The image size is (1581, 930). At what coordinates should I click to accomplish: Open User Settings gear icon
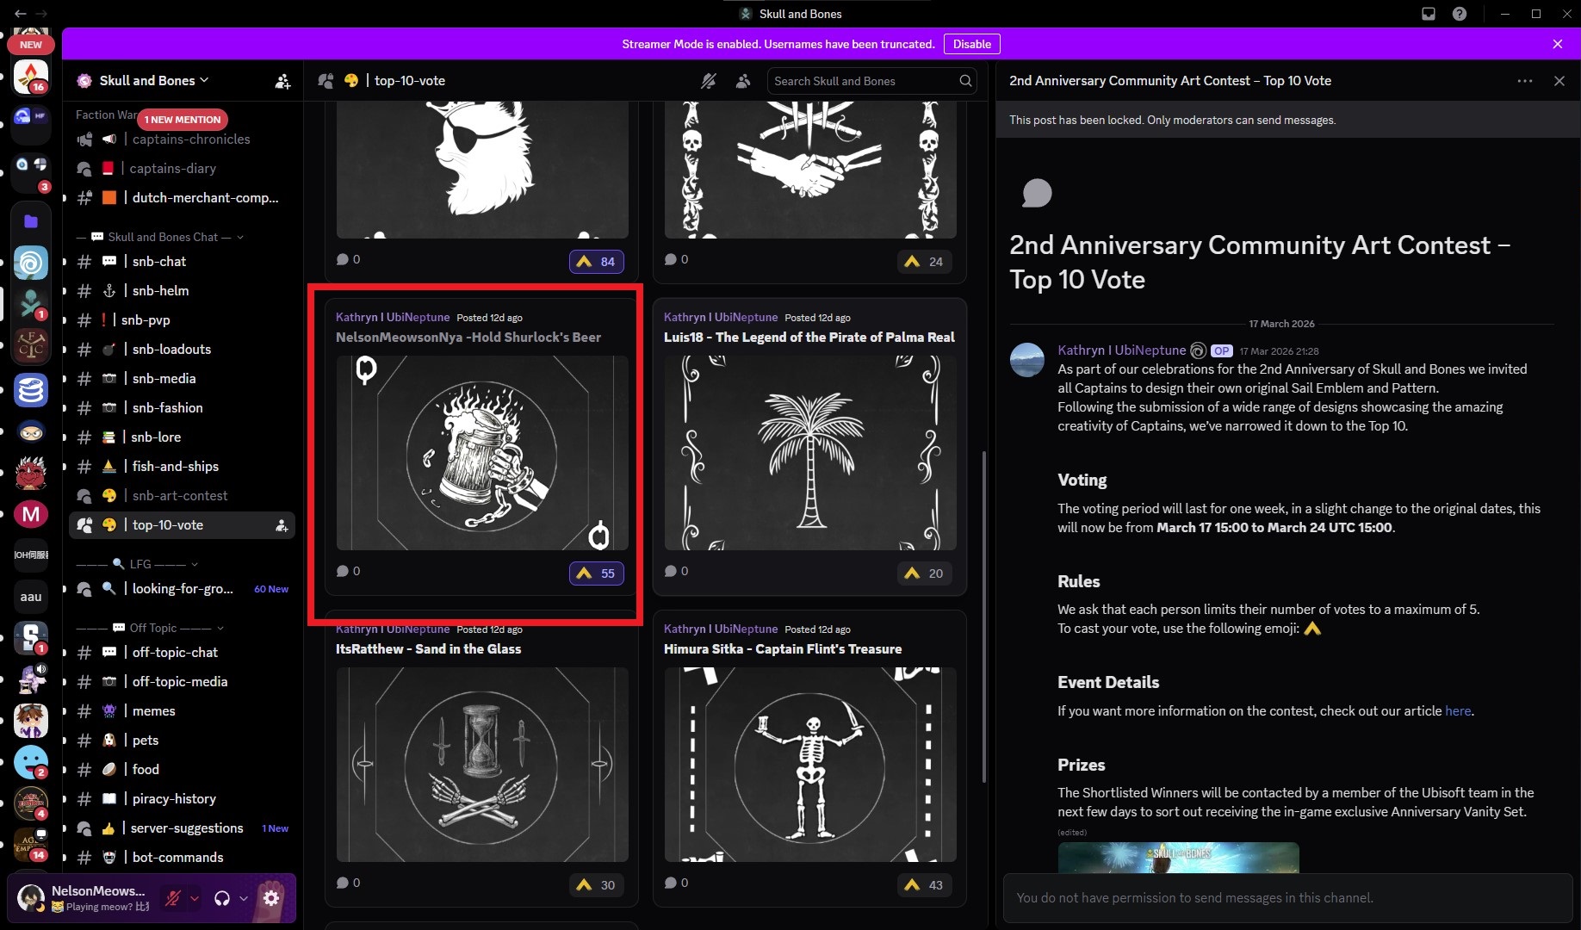pos(271,898)
